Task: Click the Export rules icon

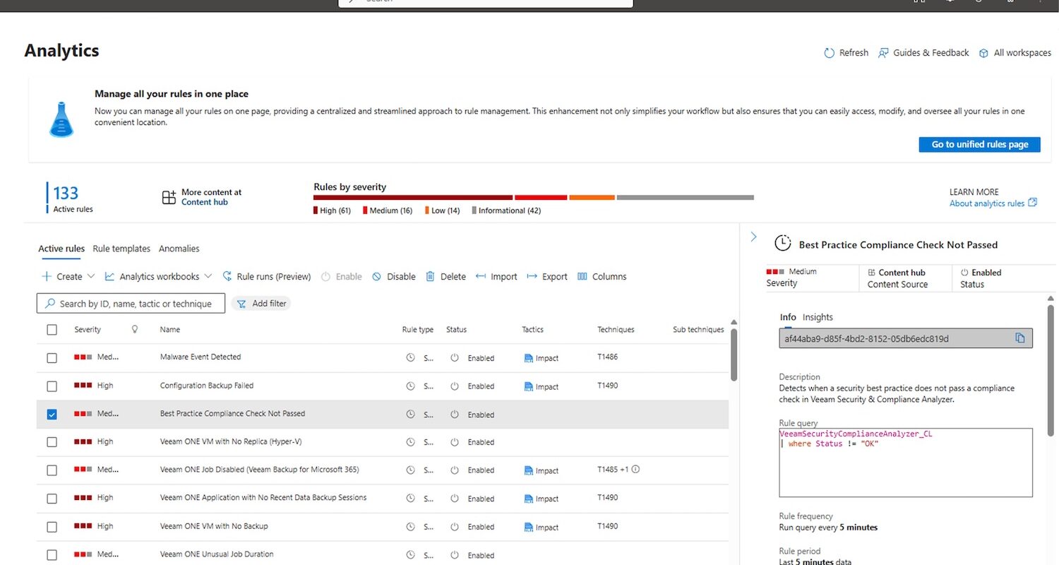Action: tap(532, 277)
